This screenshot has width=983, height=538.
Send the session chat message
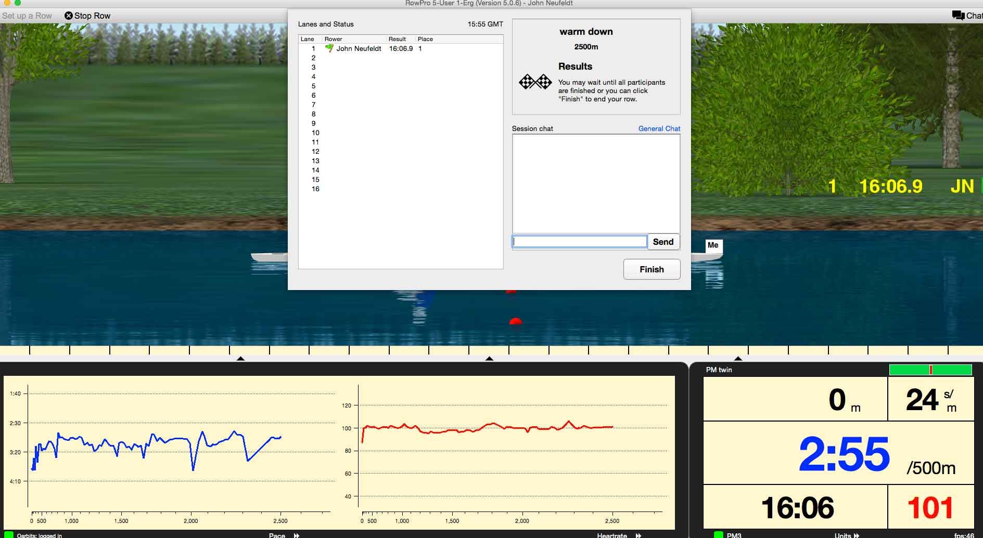[x=663, y=242]
